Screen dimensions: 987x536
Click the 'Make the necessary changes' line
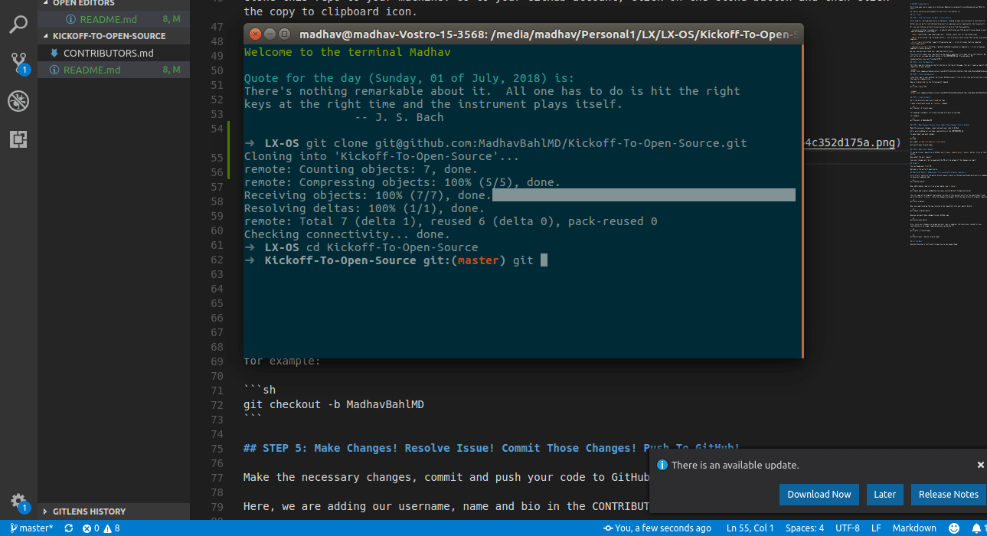click(446, 477)
